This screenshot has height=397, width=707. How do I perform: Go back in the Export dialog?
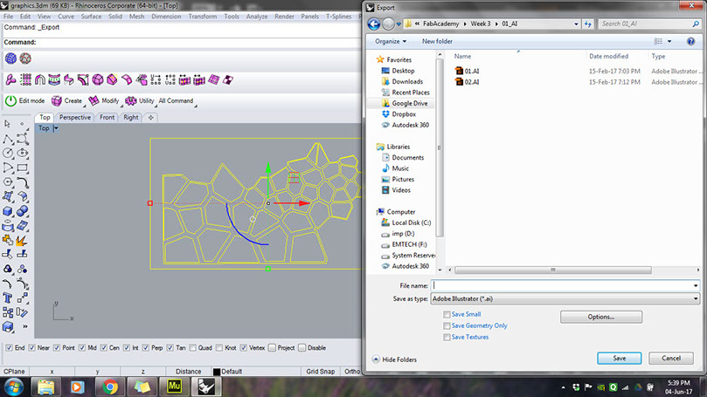(374, 24)
